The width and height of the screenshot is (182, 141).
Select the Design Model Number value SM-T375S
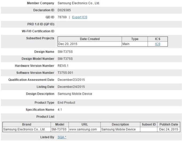point(65,59)
